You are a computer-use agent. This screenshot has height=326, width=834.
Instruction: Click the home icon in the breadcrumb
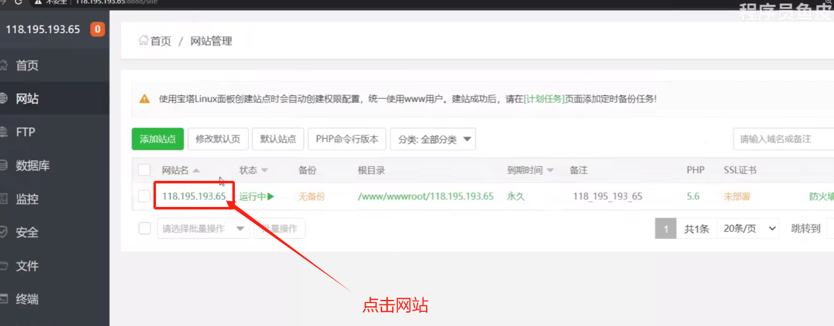(143, 41)
